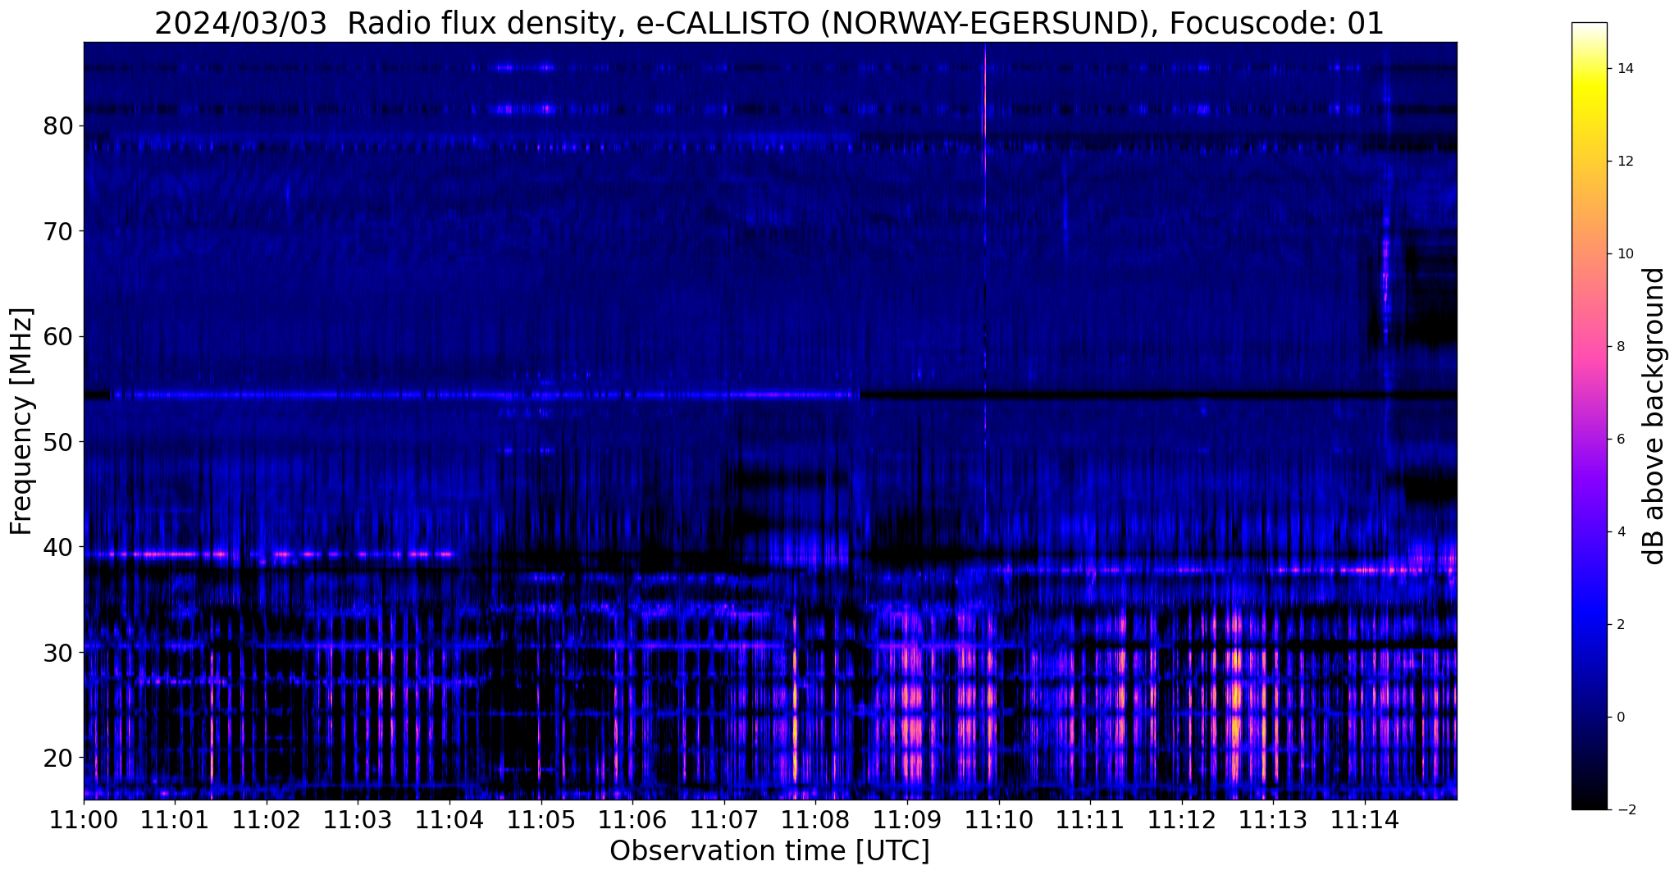Click the 11:14 tick label on time axis

click(x=1364, y=819)
